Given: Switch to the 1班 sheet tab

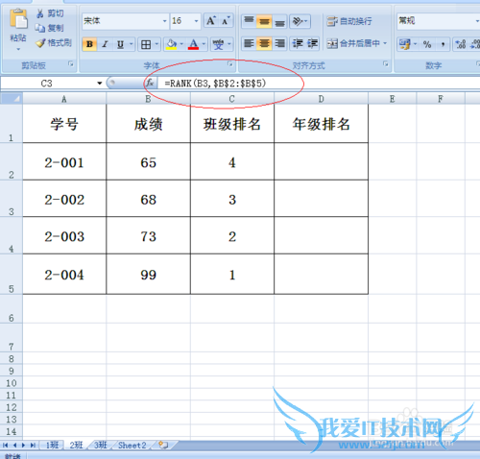Looking at the screenshot, I should [52, 446].
